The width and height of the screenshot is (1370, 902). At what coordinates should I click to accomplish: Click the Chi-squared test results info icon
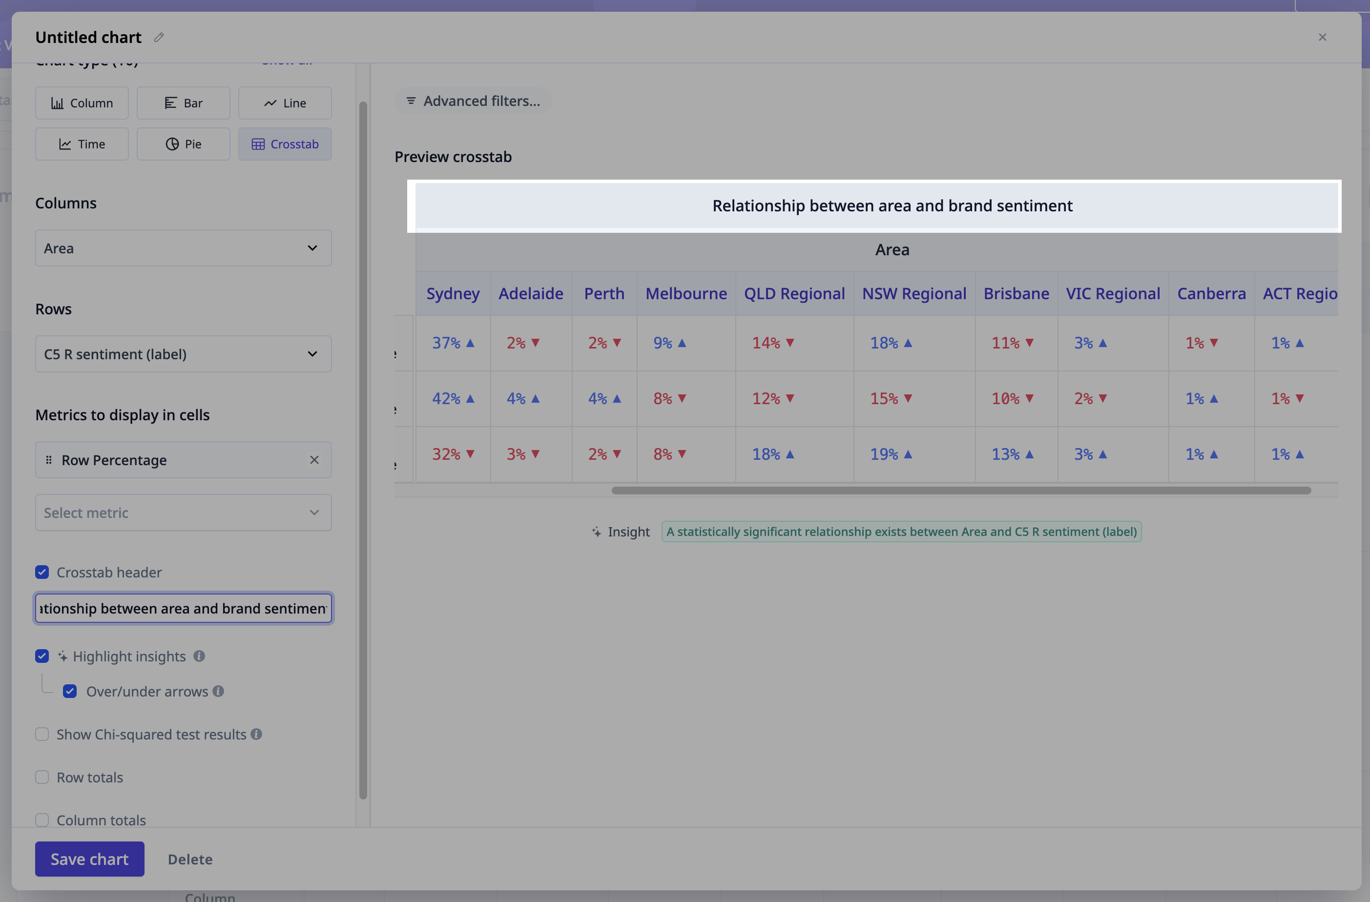(257, 734)
